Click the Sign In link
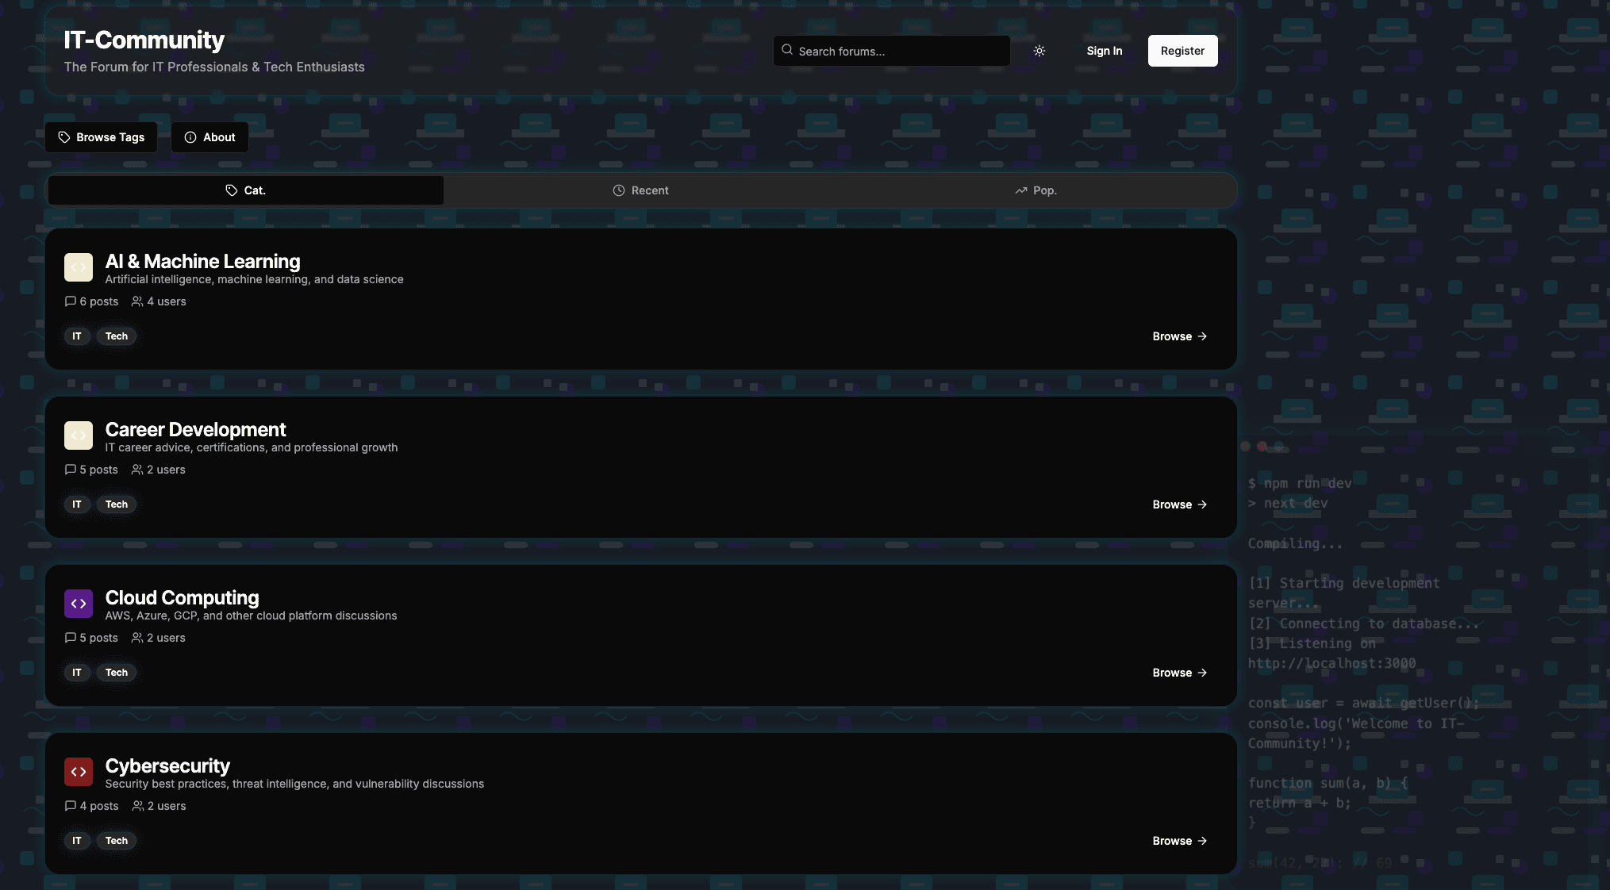 pos(1104,51)
